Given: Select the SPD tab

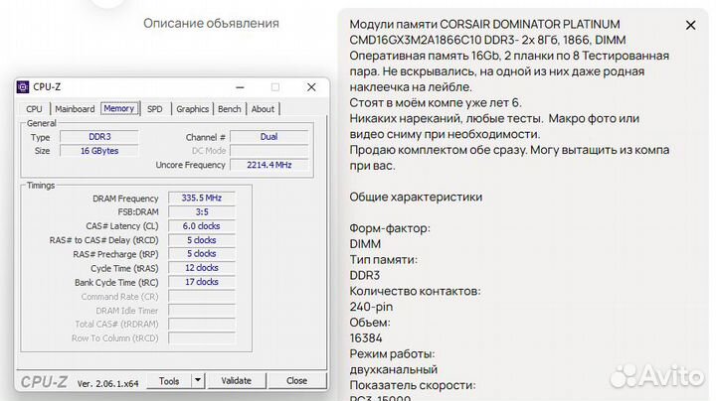Looking at the screenshot, I should click(155, 109).
